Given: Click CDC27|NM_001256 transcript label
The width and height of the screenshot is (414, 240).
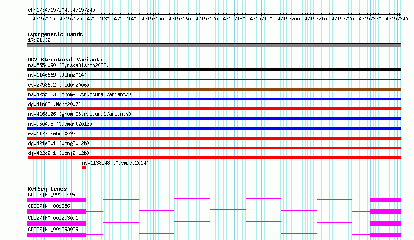Looking at the screenshot, I should 49,206.
